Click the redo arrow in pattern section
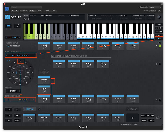This screenshot has height=133, width=166. click(17, 109)
